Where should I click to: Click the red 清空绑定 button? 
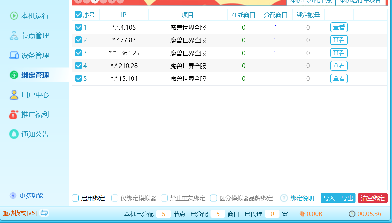click(x=373, y=198)
